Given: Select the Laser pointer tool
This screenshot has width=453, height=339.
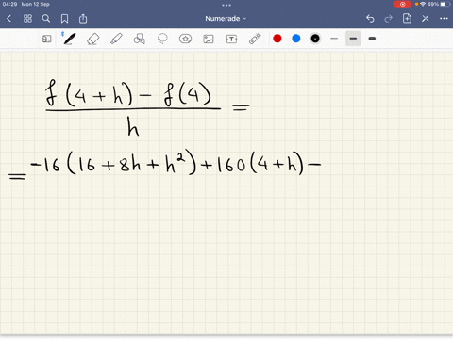Looking at the screenshot, I should point(255,39).
